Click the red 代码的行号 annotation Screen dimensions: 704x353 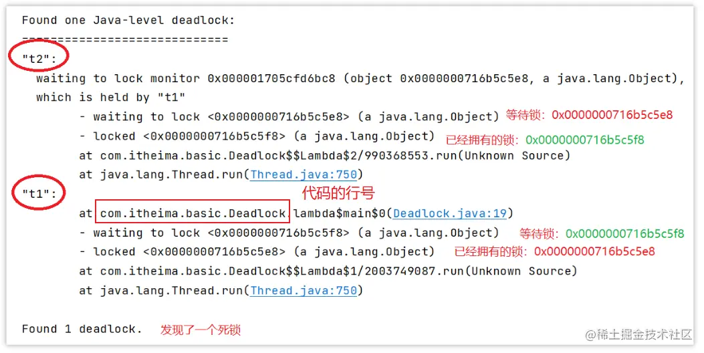pyautogui.click(x=338, y=194)
